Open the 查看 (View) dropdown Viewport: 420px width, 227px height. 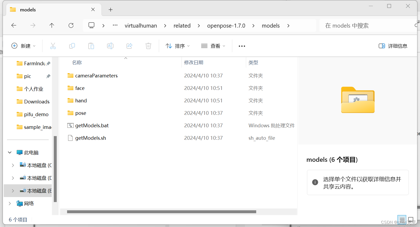click(213, 46)
